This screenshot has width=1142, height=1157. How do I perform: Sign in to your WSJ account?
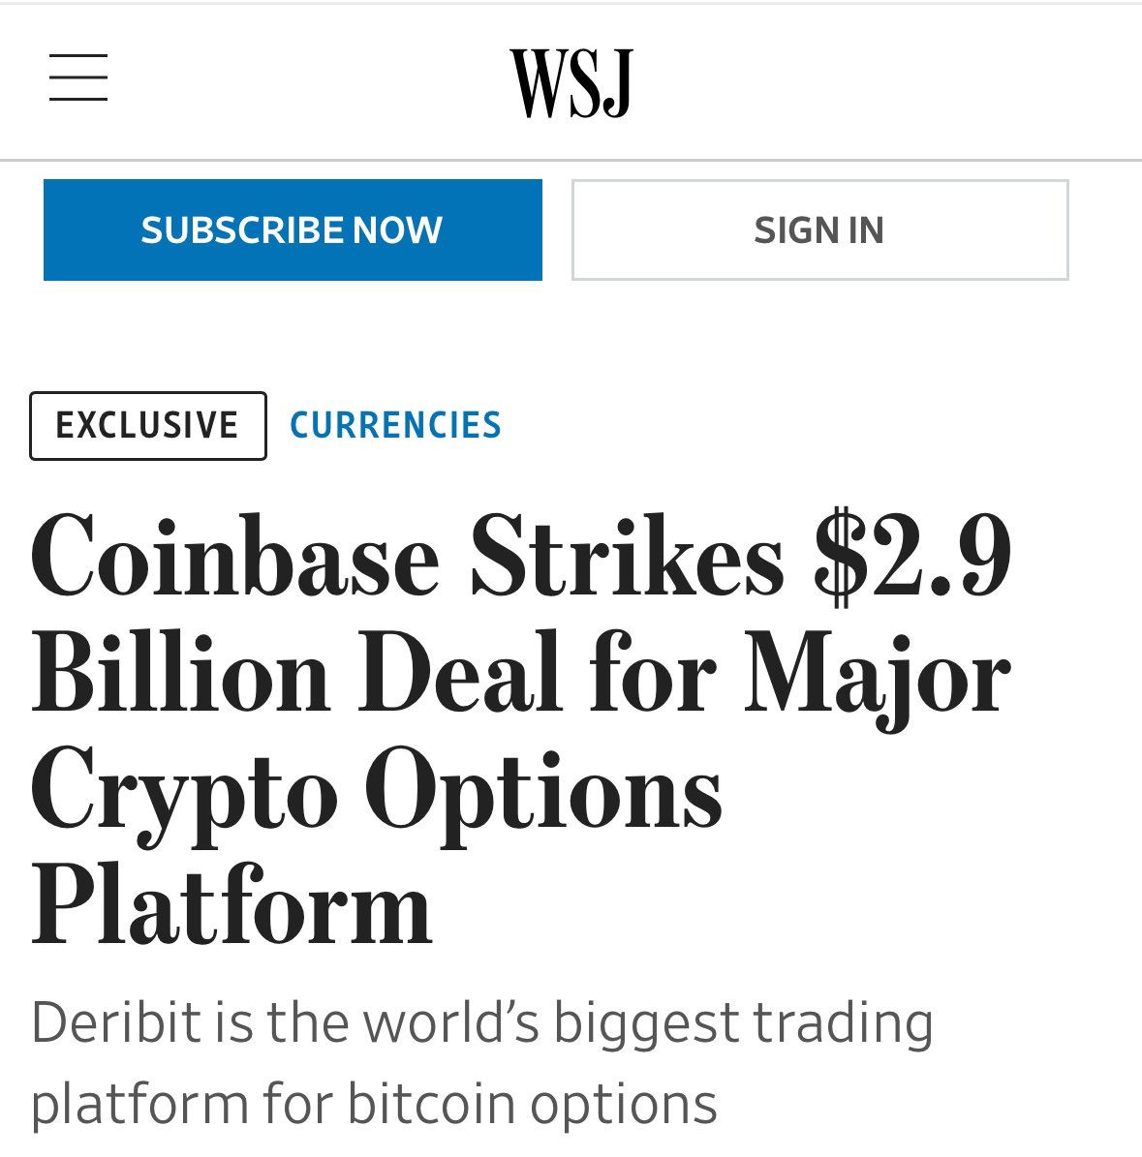pyautogui.click(x=819, y=229)
